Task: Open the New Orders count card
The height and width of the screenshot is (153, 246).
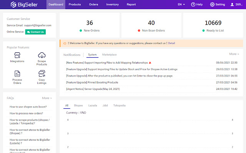Action: click(89, 26)
